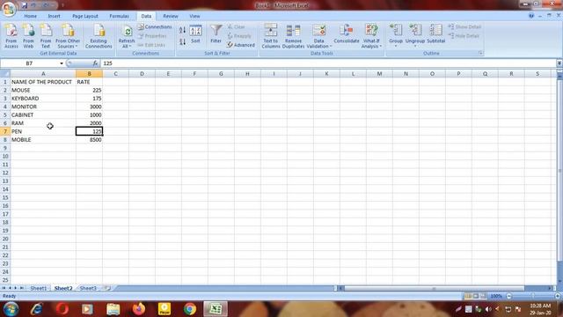Screen dimensions: 563x317
Task: Select the MONITOR cell
Action: (43, 107)
